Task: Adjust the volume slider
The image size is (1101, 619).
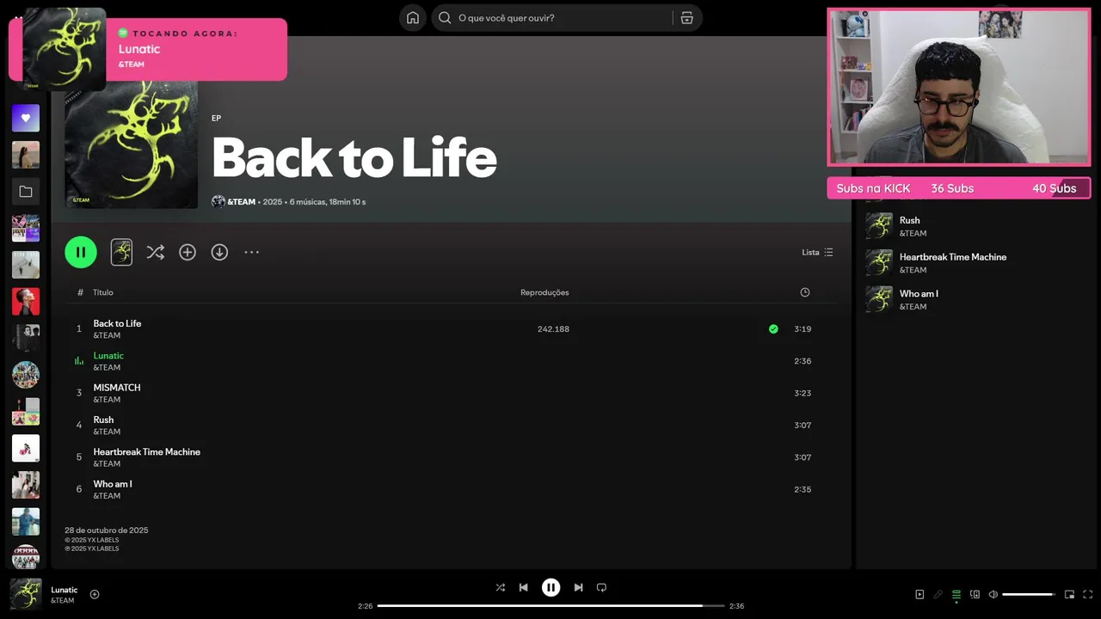Action: (x=1029, y=594)
